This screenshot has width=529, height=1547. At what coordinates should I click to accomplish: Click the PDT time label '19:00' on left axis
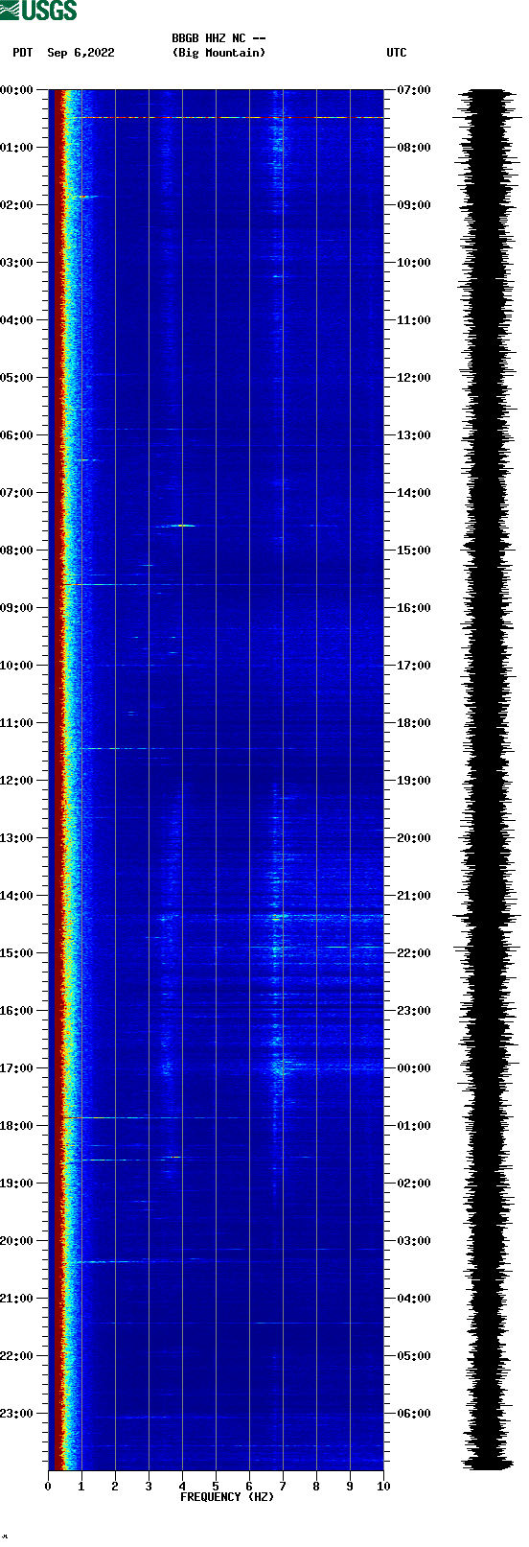click(16, 1184)
